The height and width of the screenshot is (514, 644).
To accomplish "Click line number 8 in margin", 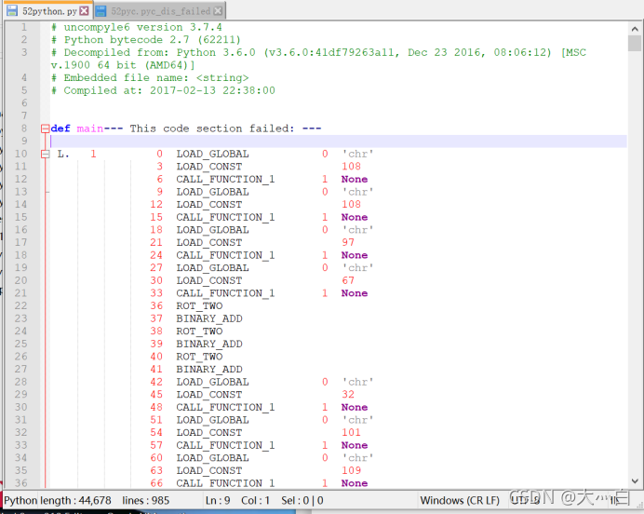I will point(24,128).
